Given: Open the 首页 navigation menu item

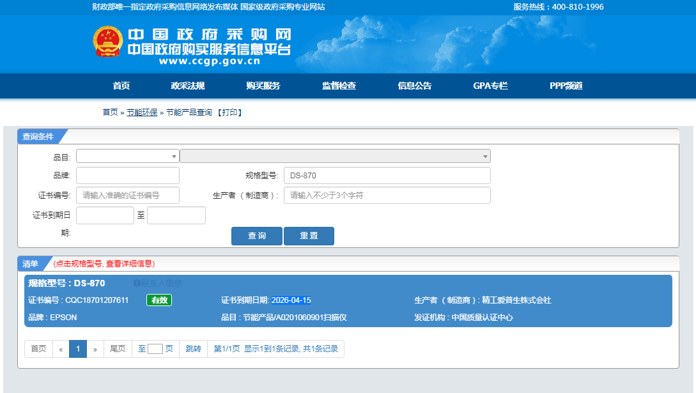Looking at the screenshot, I should tap(121, 86).
